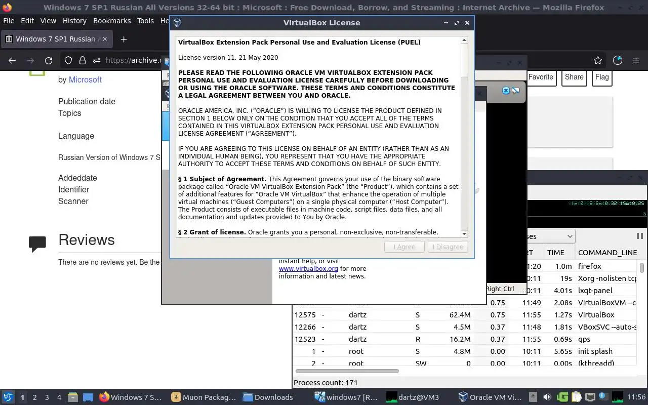This screenshot has height=405, width=648.
Task: Click the qps graph tray icon near clock
Action: [618, 397]
